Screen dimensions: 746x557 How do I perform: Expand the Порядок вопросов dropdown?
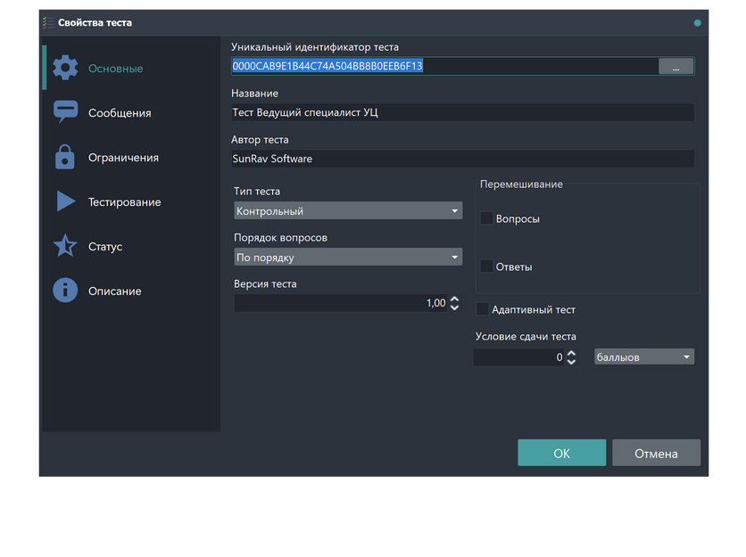point(348,258)
